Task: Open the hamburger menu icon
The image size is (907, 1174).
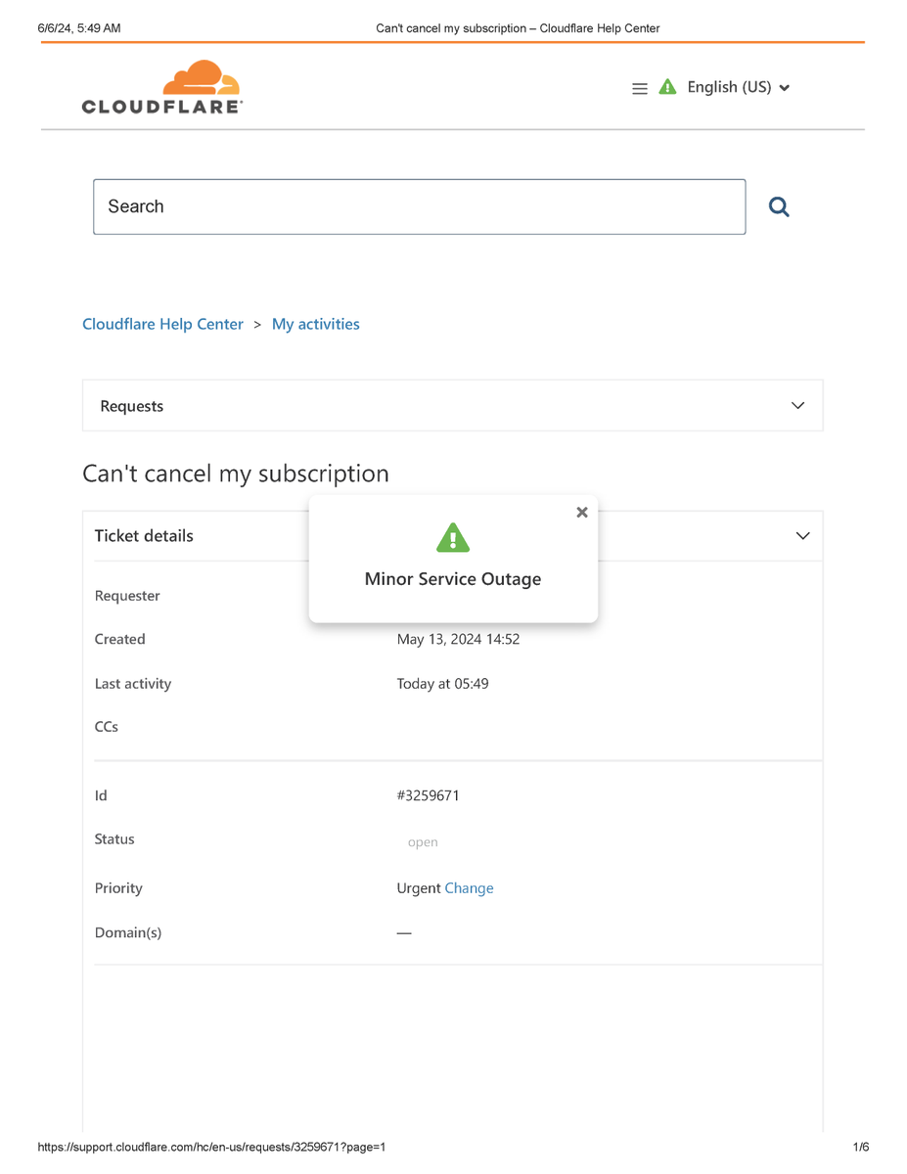Action: (640, 89)
